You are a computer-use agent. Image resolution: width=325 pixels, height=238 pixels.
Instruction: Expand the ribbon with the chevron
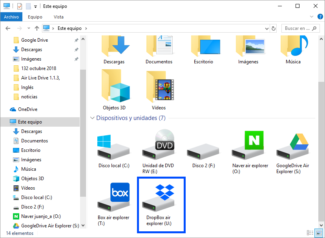(312, 17)
